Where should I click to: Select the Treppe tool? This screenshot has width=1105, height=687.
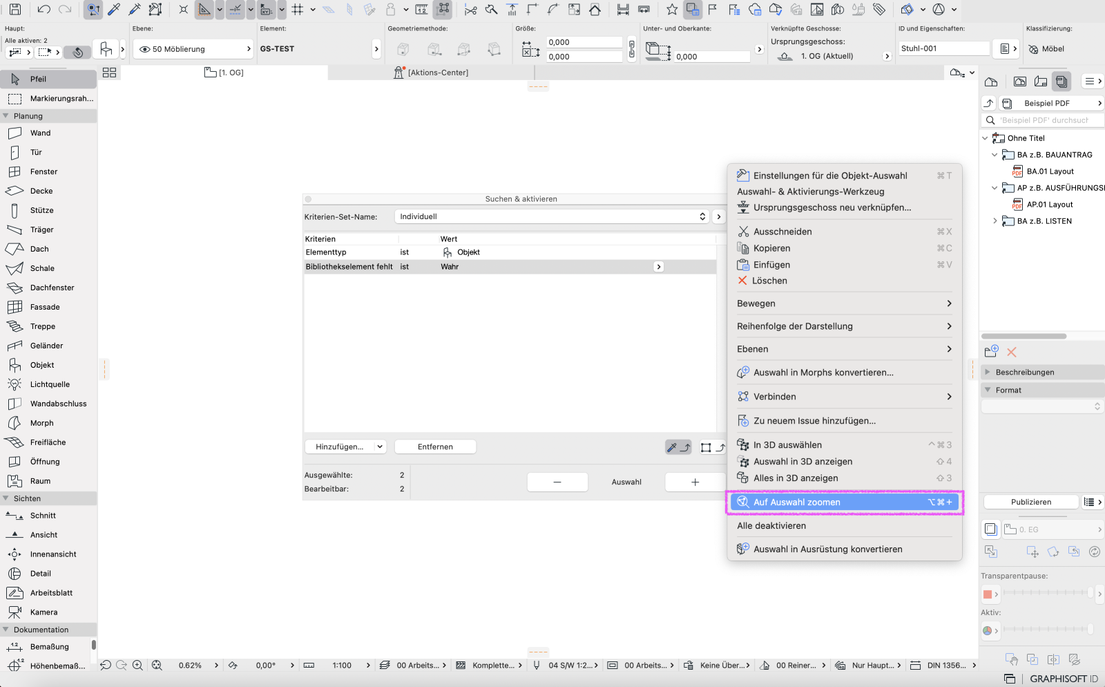[42, 326]
